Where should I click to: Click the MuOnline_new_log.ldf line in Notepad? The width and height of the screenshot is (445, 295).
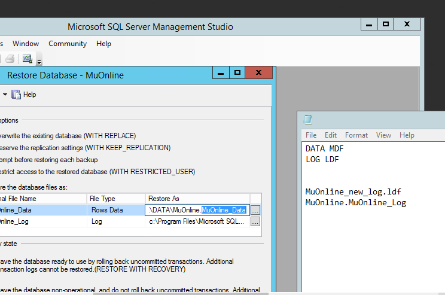(x=353, y=192)
